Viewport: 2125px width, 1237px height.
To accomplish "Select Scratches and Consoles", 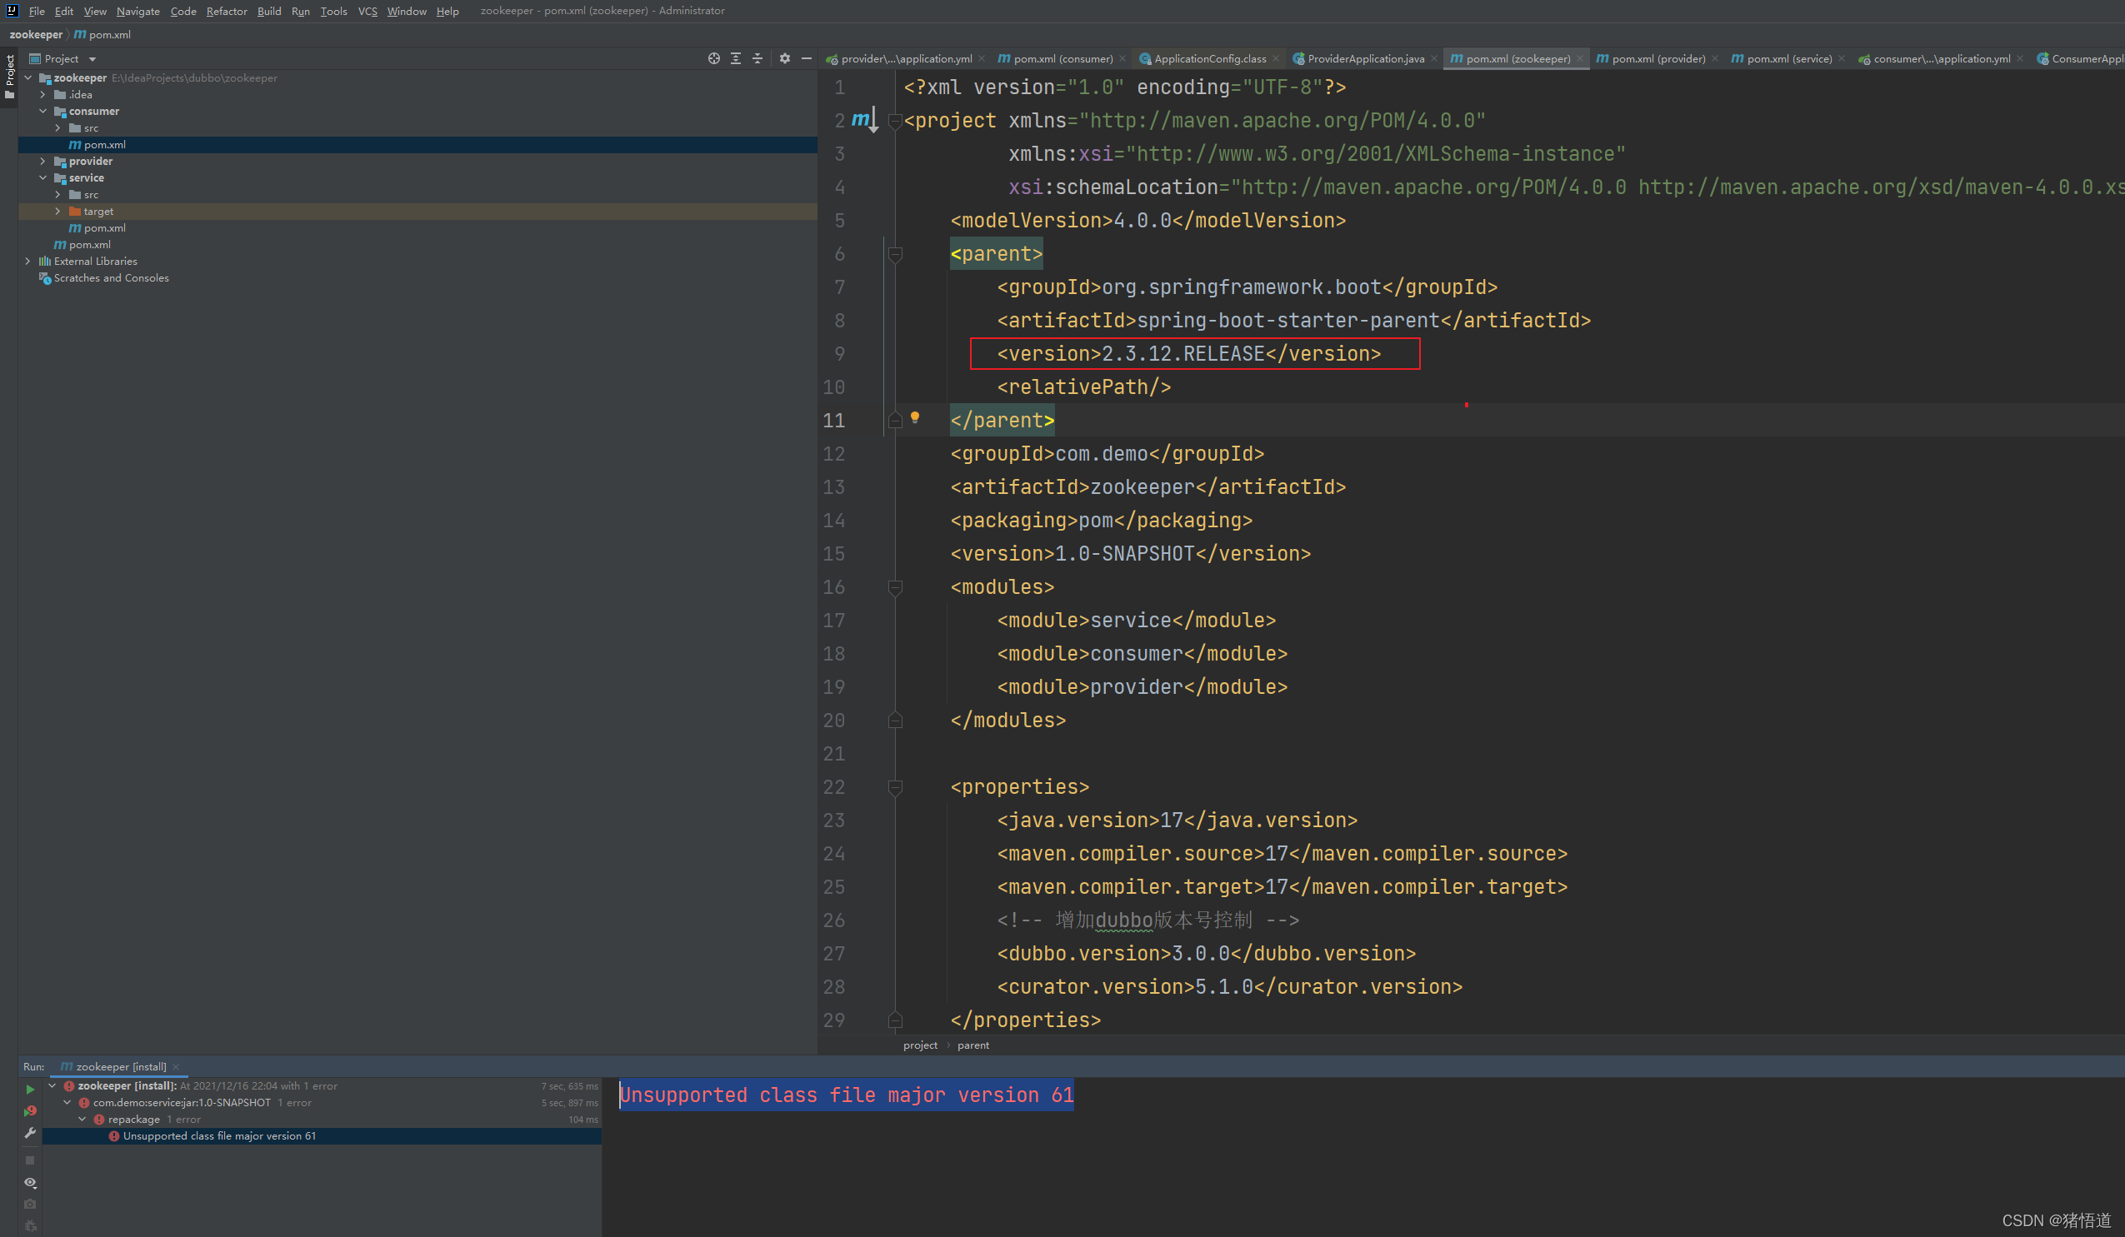I will (112, 278).
